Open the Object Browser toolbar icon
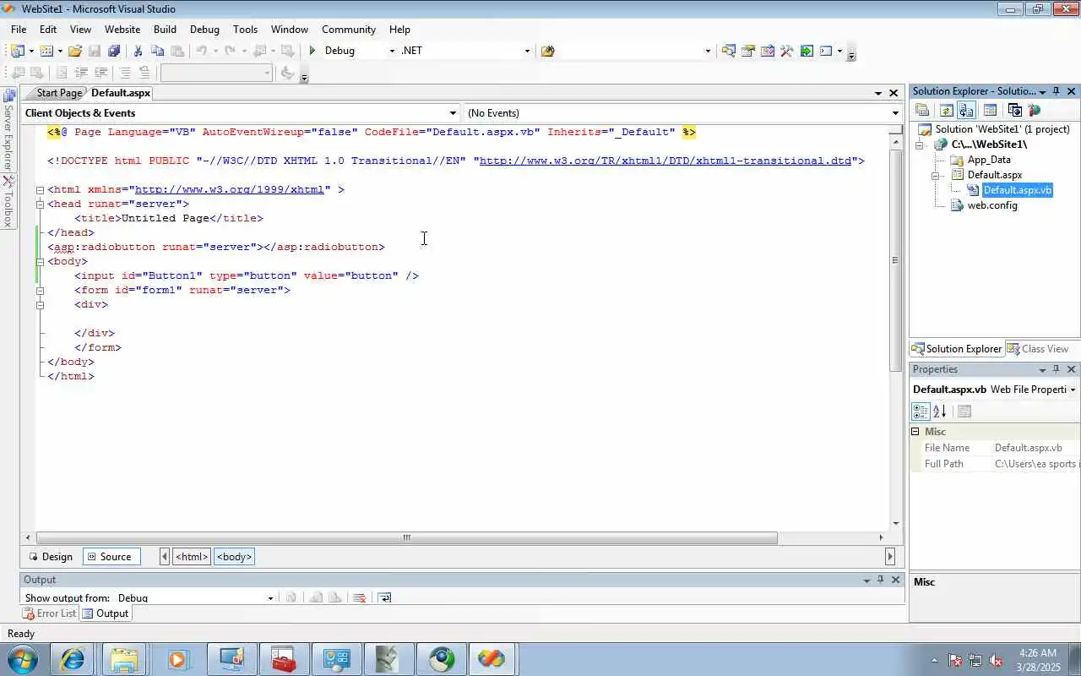Image resolution: width=1081 pixels, height=676 pixels. coord(767,51)
